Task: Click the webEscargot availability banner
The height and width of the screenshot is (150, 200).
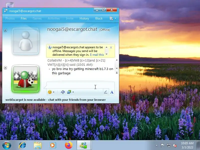Action: point(55,100)
